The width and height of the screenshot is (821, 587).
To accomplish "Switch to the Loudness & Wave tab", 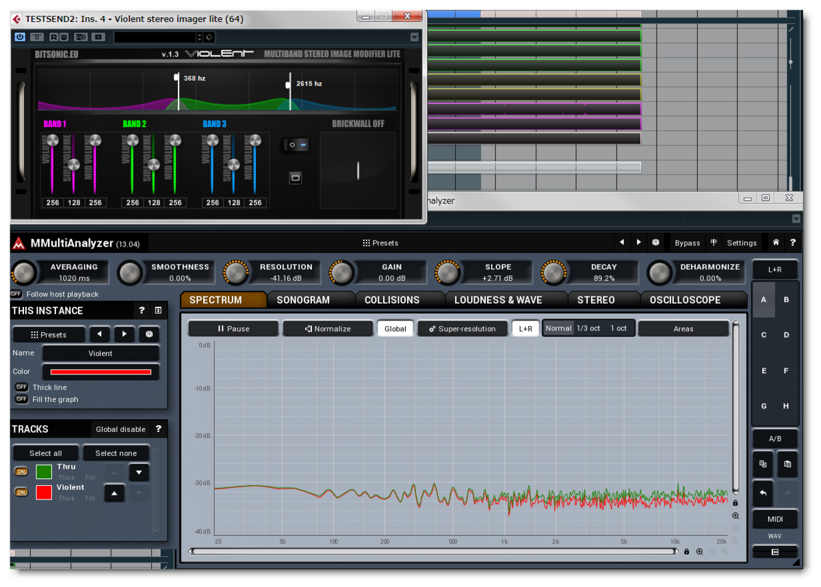I will point(498,300).
